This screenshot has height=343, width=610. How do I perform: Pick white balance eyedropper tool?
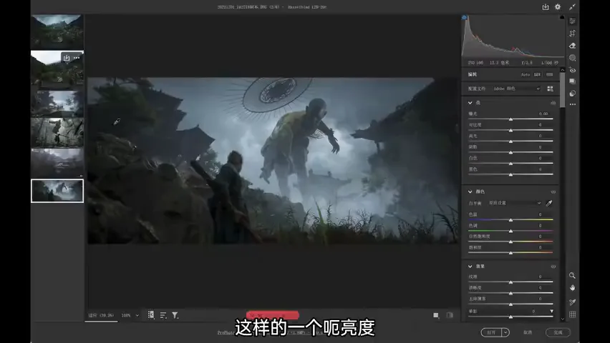[549, 203]
